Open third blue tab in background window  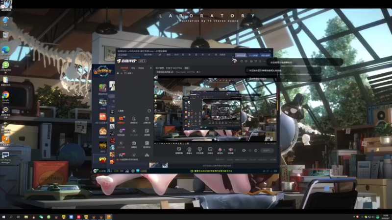coord(265,55)
